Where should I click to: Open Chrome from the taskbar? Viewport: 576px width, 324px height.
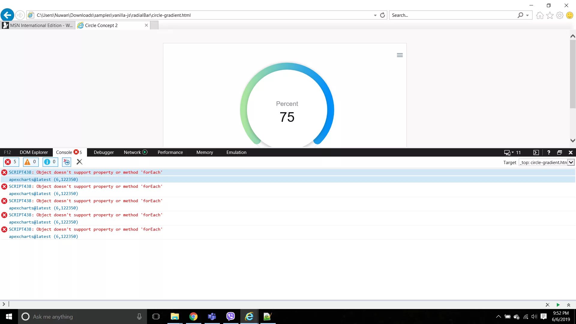pyautogui.click(x=193, y=316)
